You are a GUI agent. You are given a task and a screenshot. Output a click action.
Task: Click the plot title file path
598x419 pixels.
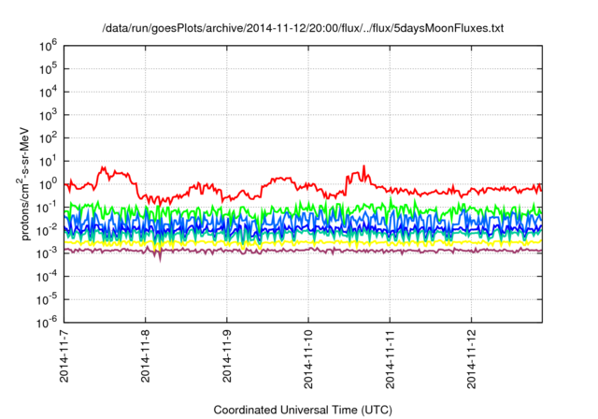[303, 28]
